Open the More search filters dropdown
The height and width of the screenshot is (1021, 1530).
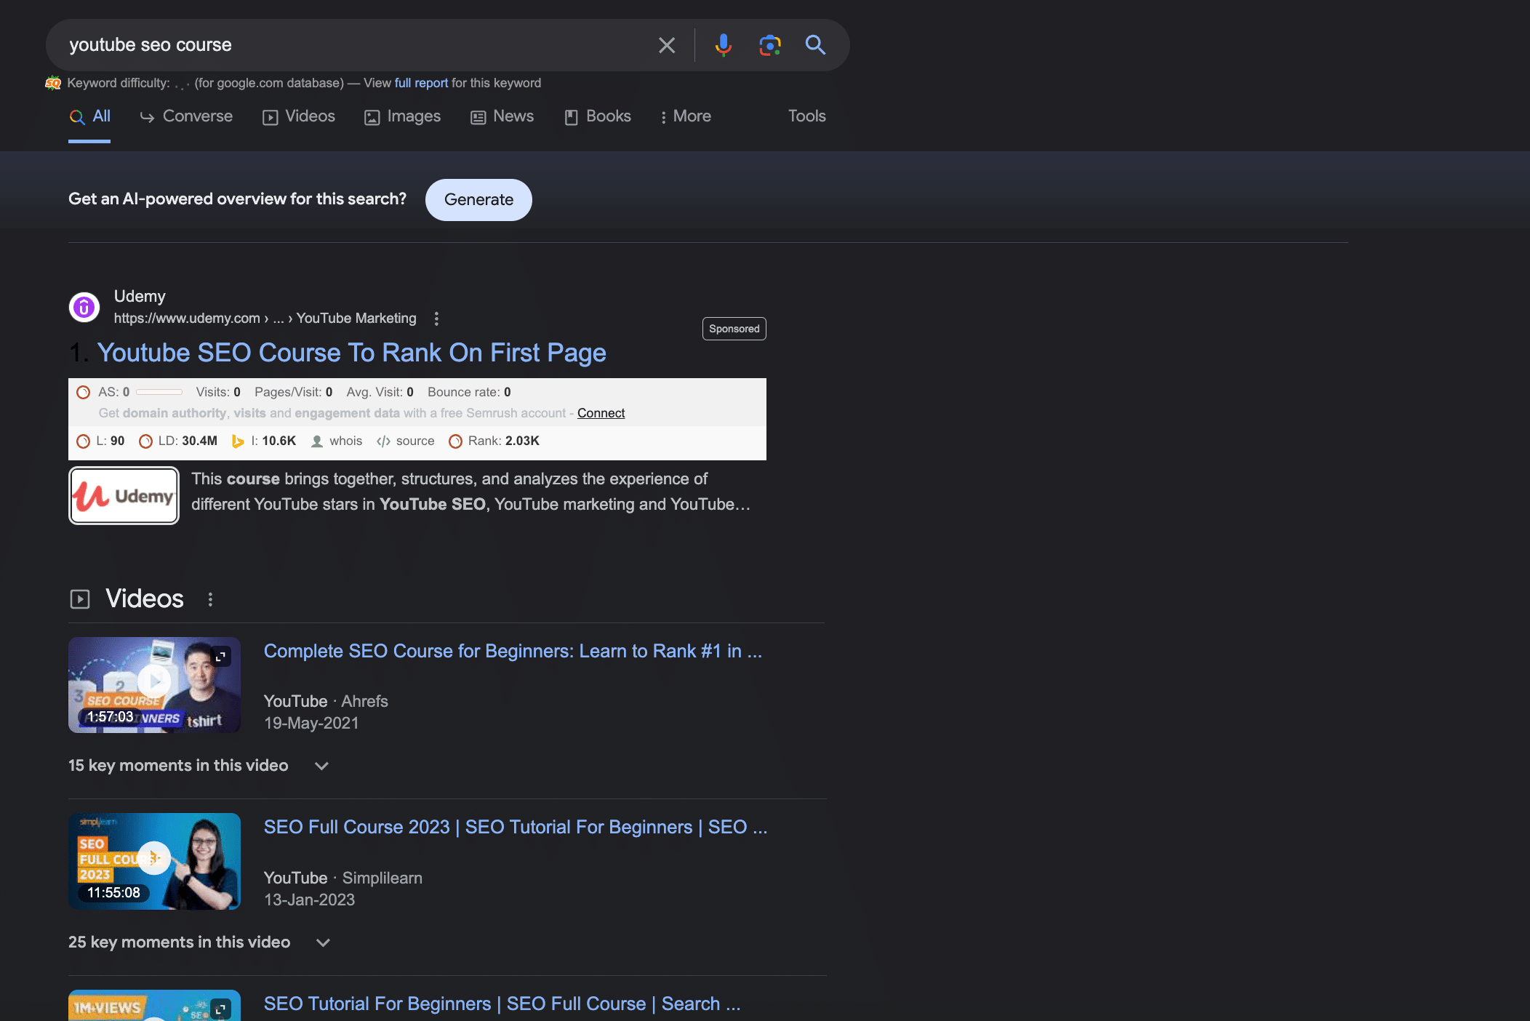click(685, 116)
